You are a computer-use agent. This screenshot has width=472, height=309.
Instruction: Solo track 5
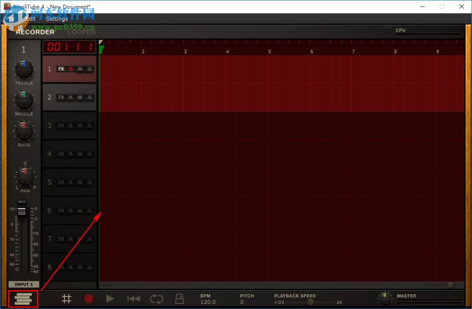click(x=89, y=182)
